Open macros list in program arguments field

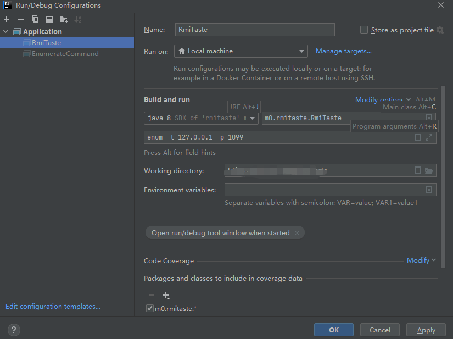(417, 137)
